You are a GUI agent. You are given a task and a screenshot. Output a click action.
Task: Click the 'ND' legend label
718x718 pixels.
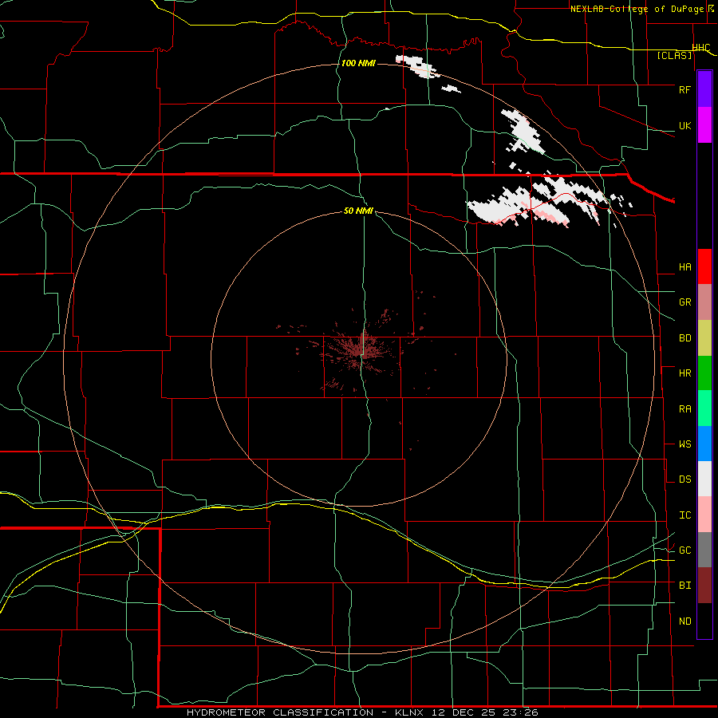(x=684, y=621)
